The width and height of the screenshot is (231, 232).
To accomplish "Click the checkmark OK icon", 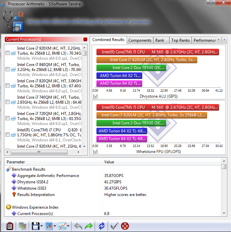I will pos(114,226).
